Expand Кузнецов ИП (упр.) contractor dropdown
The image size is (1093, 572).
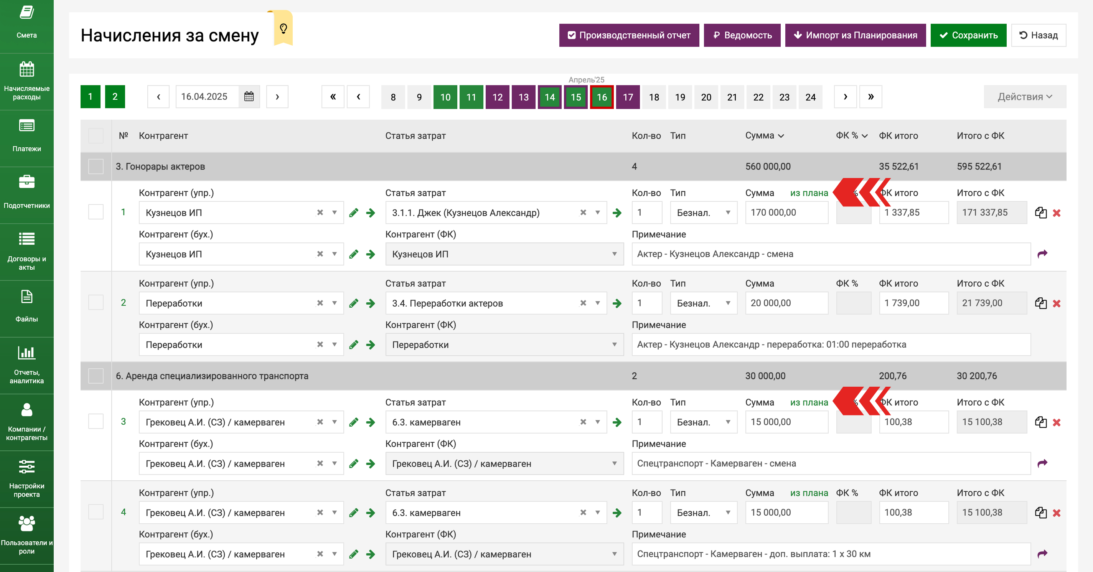[x=335, y=213]
